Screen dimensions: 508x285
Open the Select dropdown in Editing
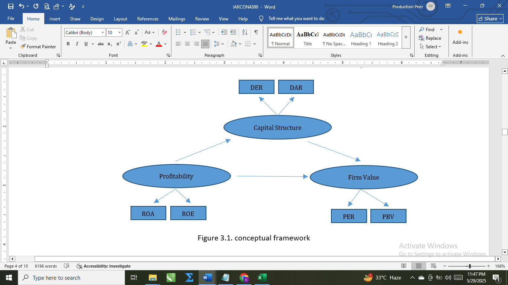tap(430, 47)
